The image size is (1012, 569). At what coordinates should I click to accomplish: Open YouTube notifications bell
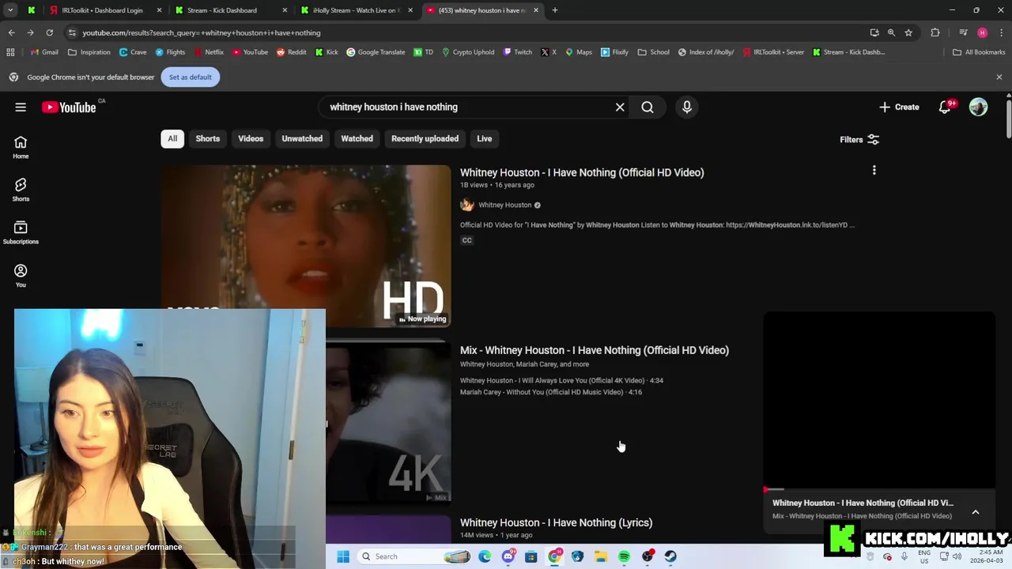tap(945, 107)
